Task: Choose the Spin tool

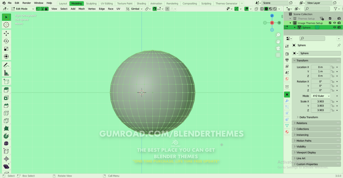Action: pos(6,136)
